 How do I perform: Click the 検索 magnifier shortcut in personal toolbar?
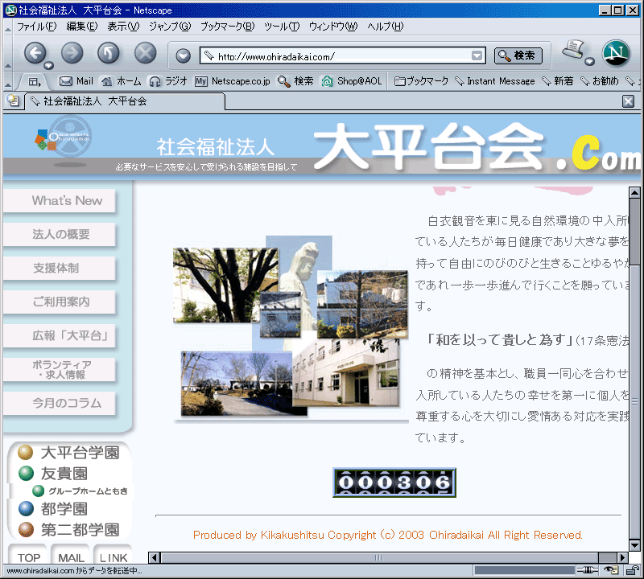[x=295, y=81]
